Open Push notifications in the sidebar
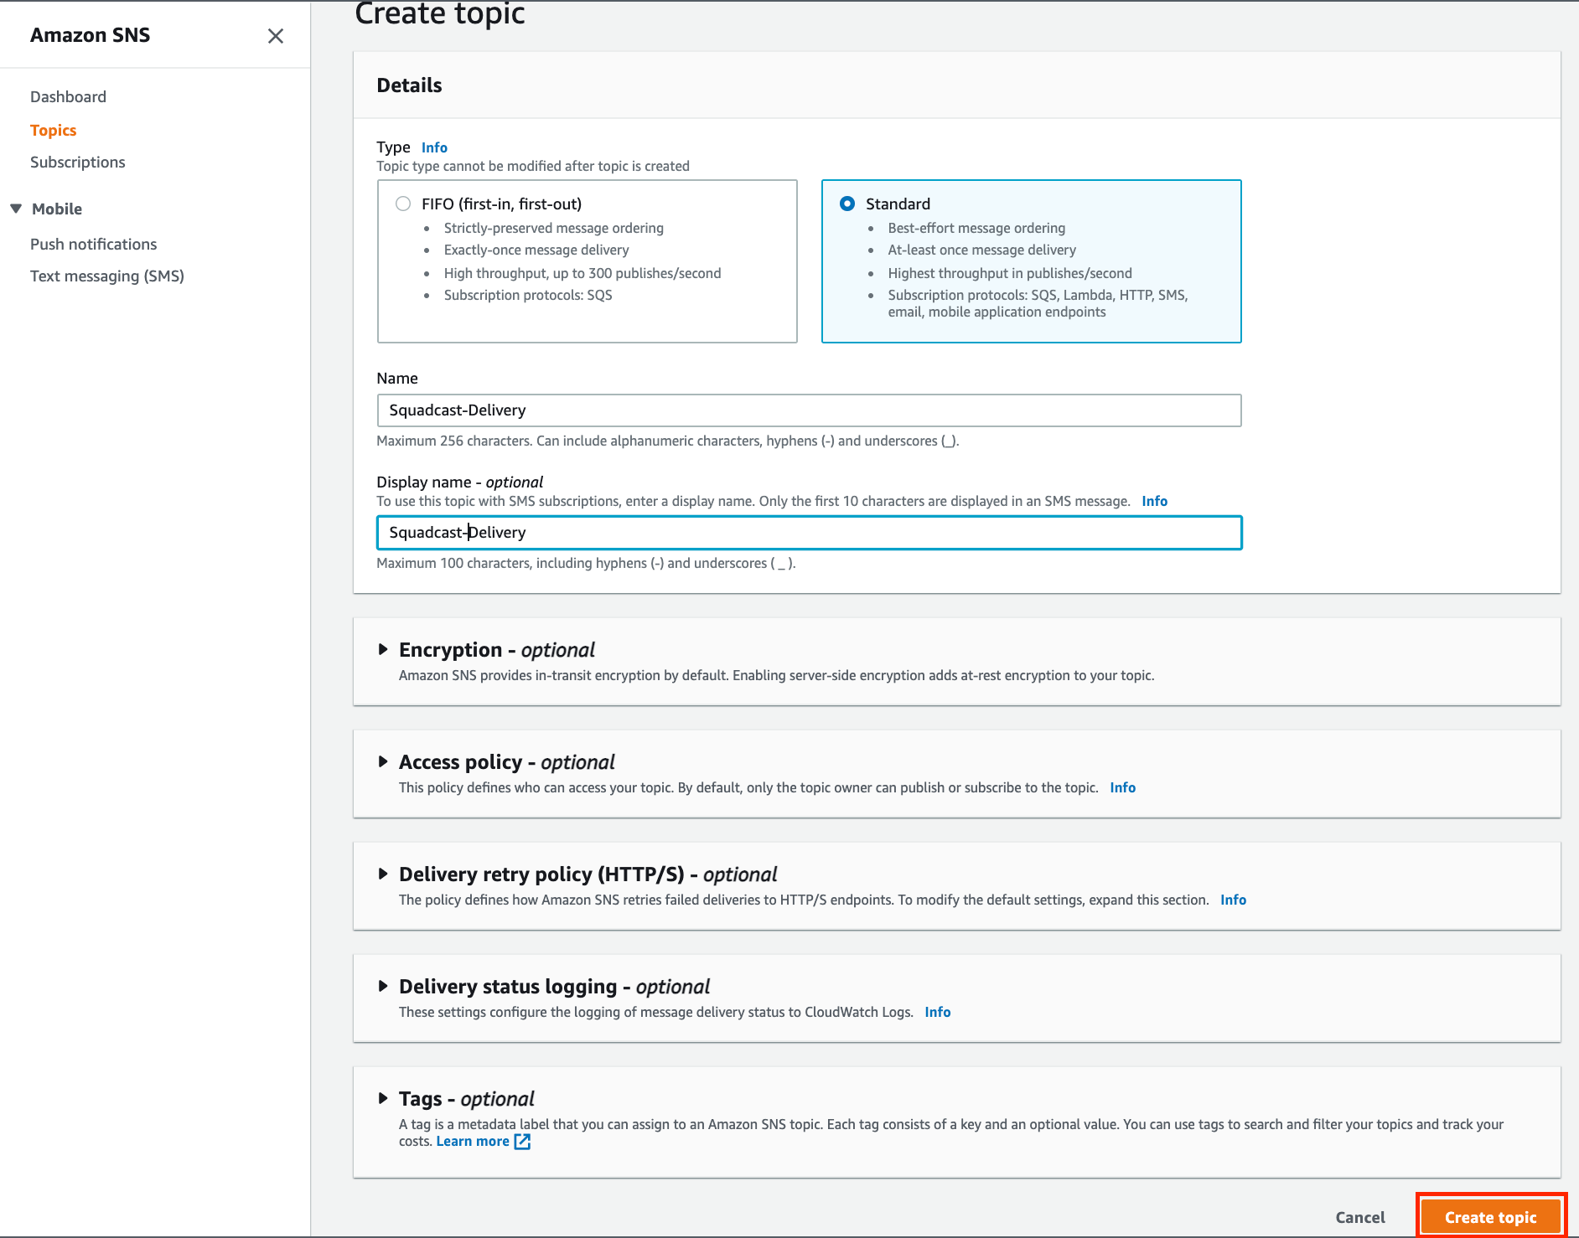 coord(93,244)
